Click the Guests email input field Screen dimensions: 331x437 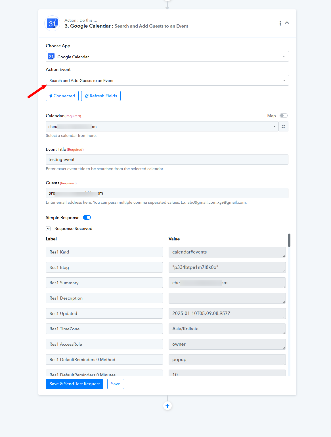[167, 193]
